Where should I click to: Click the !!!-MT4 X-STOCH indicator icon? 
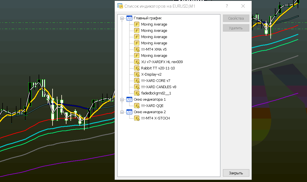[x=137, y=118]
